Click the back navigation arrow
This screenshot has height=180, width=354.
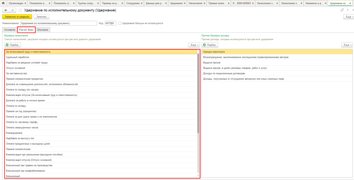(x=5, y=10)
